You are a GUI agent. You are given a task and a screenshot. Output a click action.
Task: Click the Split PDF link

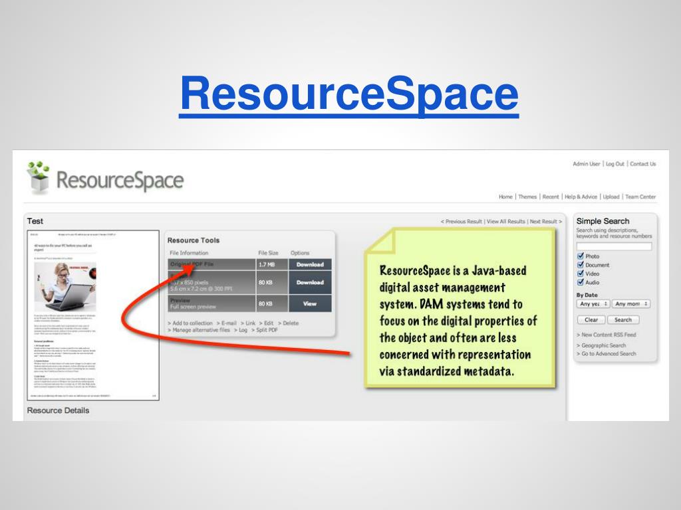[265, 330]
